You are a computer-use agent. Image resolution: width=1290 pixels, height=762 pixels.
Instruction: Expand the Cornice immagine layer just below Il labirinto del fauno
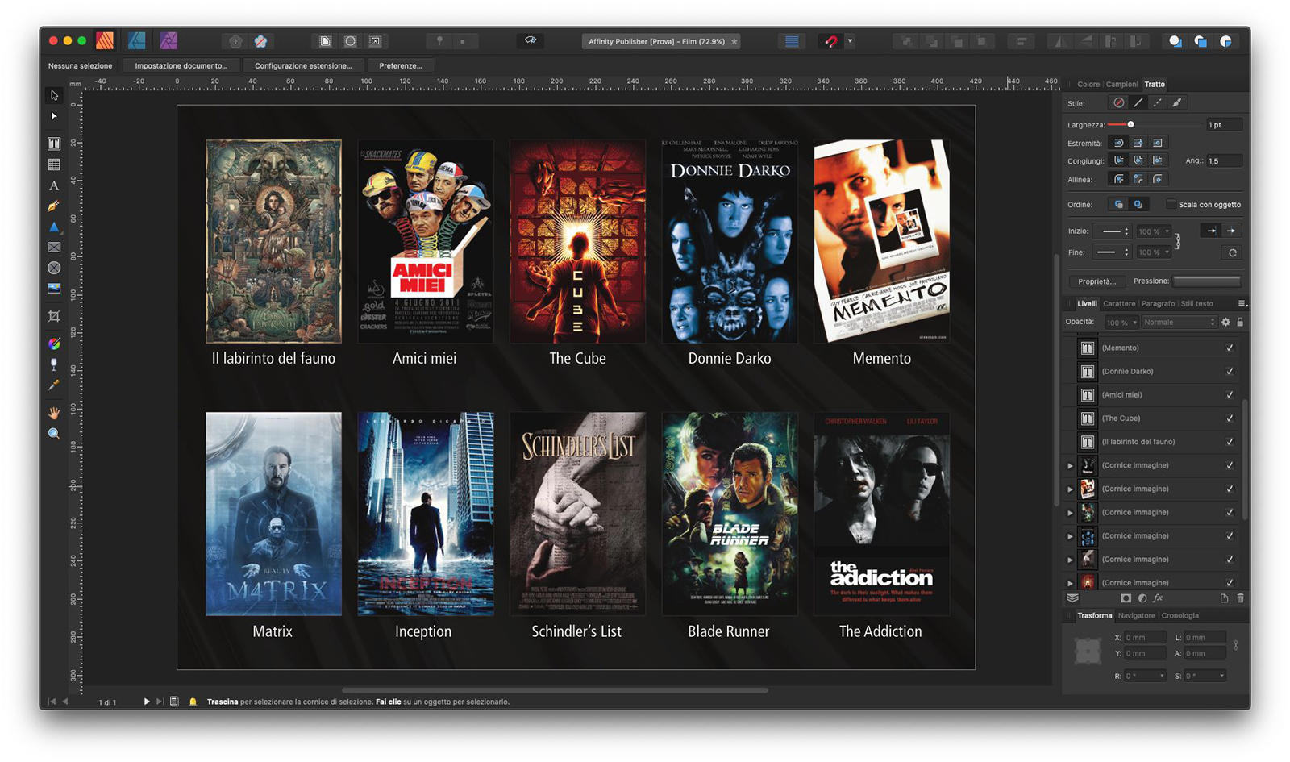[x=1071, y=466]
